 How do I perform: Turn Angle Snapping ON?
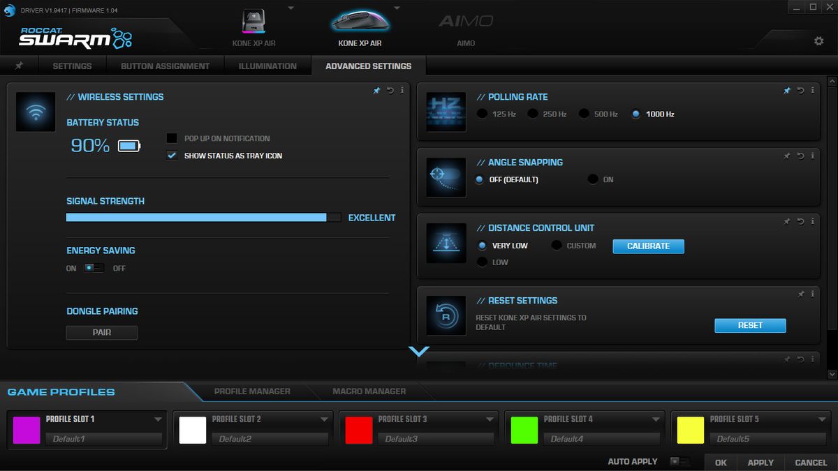click(x=593, y=179)
